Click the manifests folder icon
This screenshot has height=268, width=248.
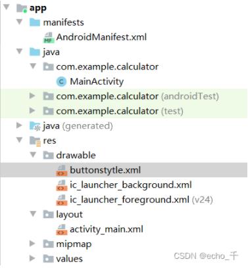point(35,22)
